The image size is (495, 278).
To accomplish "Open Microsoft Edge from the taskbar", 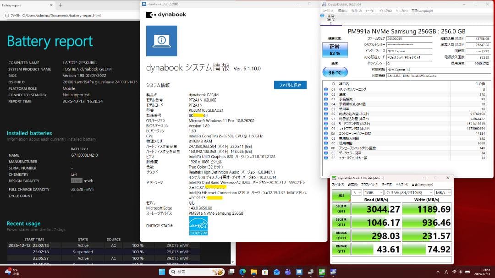I will pos(242,272).
